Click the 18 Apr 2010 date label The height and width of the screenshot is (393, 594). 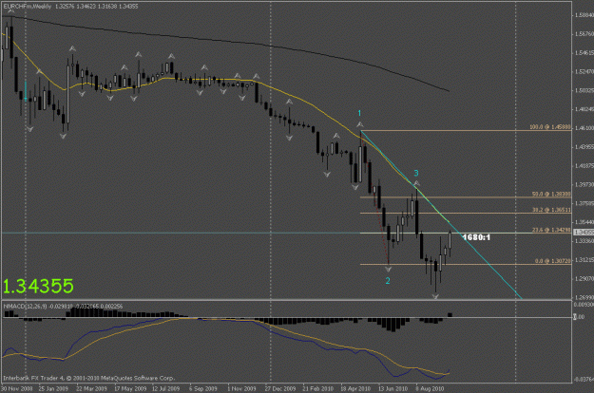pos(355,388)
